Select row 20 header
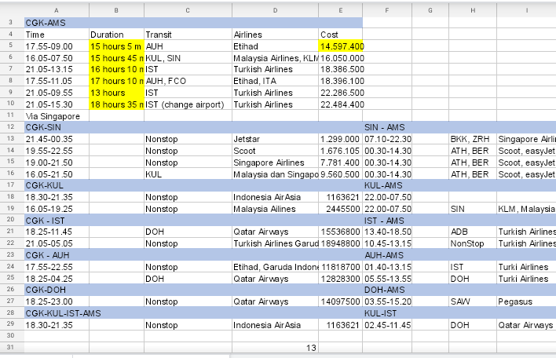 point(11,220)
